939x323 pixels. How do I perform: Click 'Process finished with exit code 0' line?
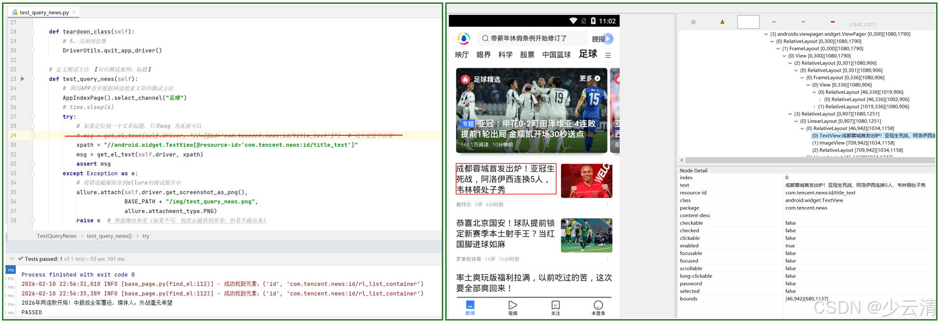(78, 275)
